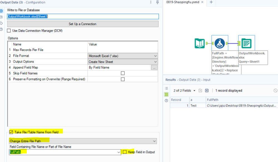This screenshot has width=278, height=162.
Task: Enable Use Data Connection Manager (DCM)
Action: (9, 31)
